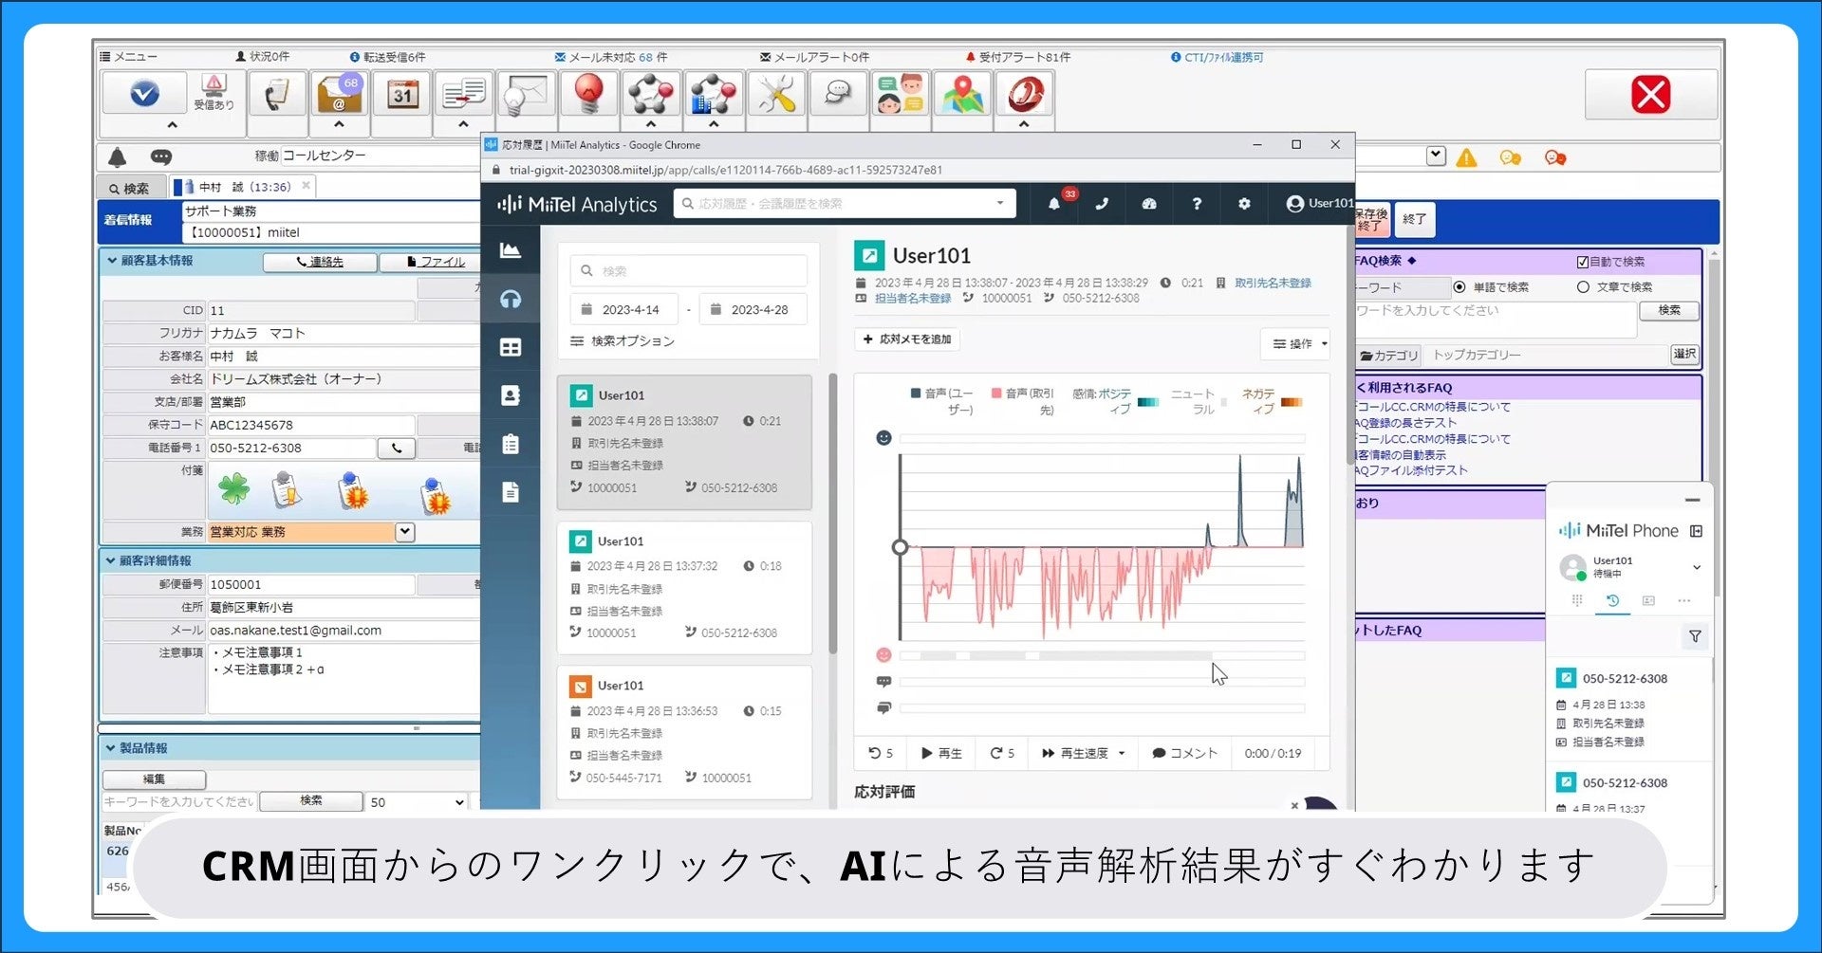This screenshot has height=953, width=1822.
Task: Open the 再生速度 playback speed dropdown
Action: (1083, 753)
